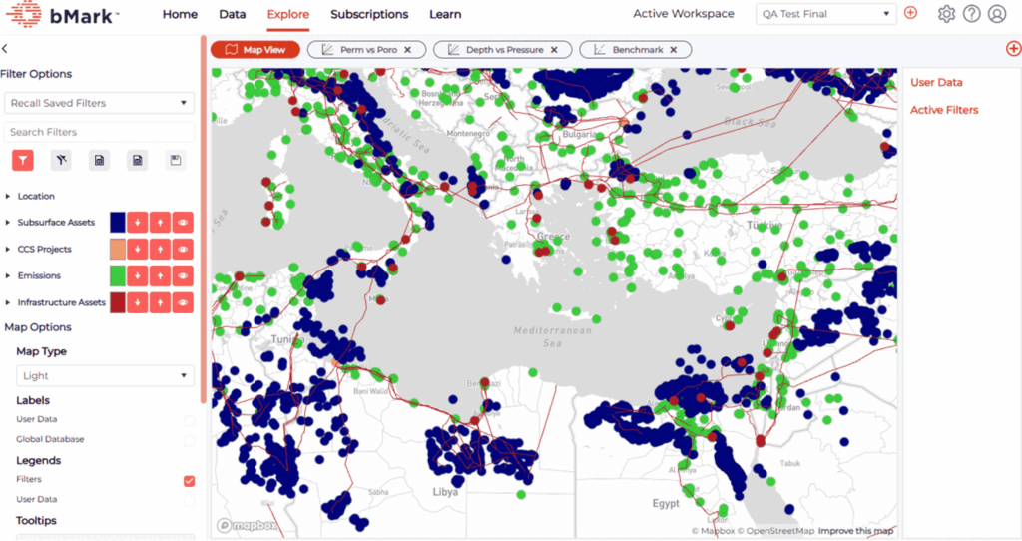
Task: Switch to the Depth vs Pressure tab
Action: 503,50
